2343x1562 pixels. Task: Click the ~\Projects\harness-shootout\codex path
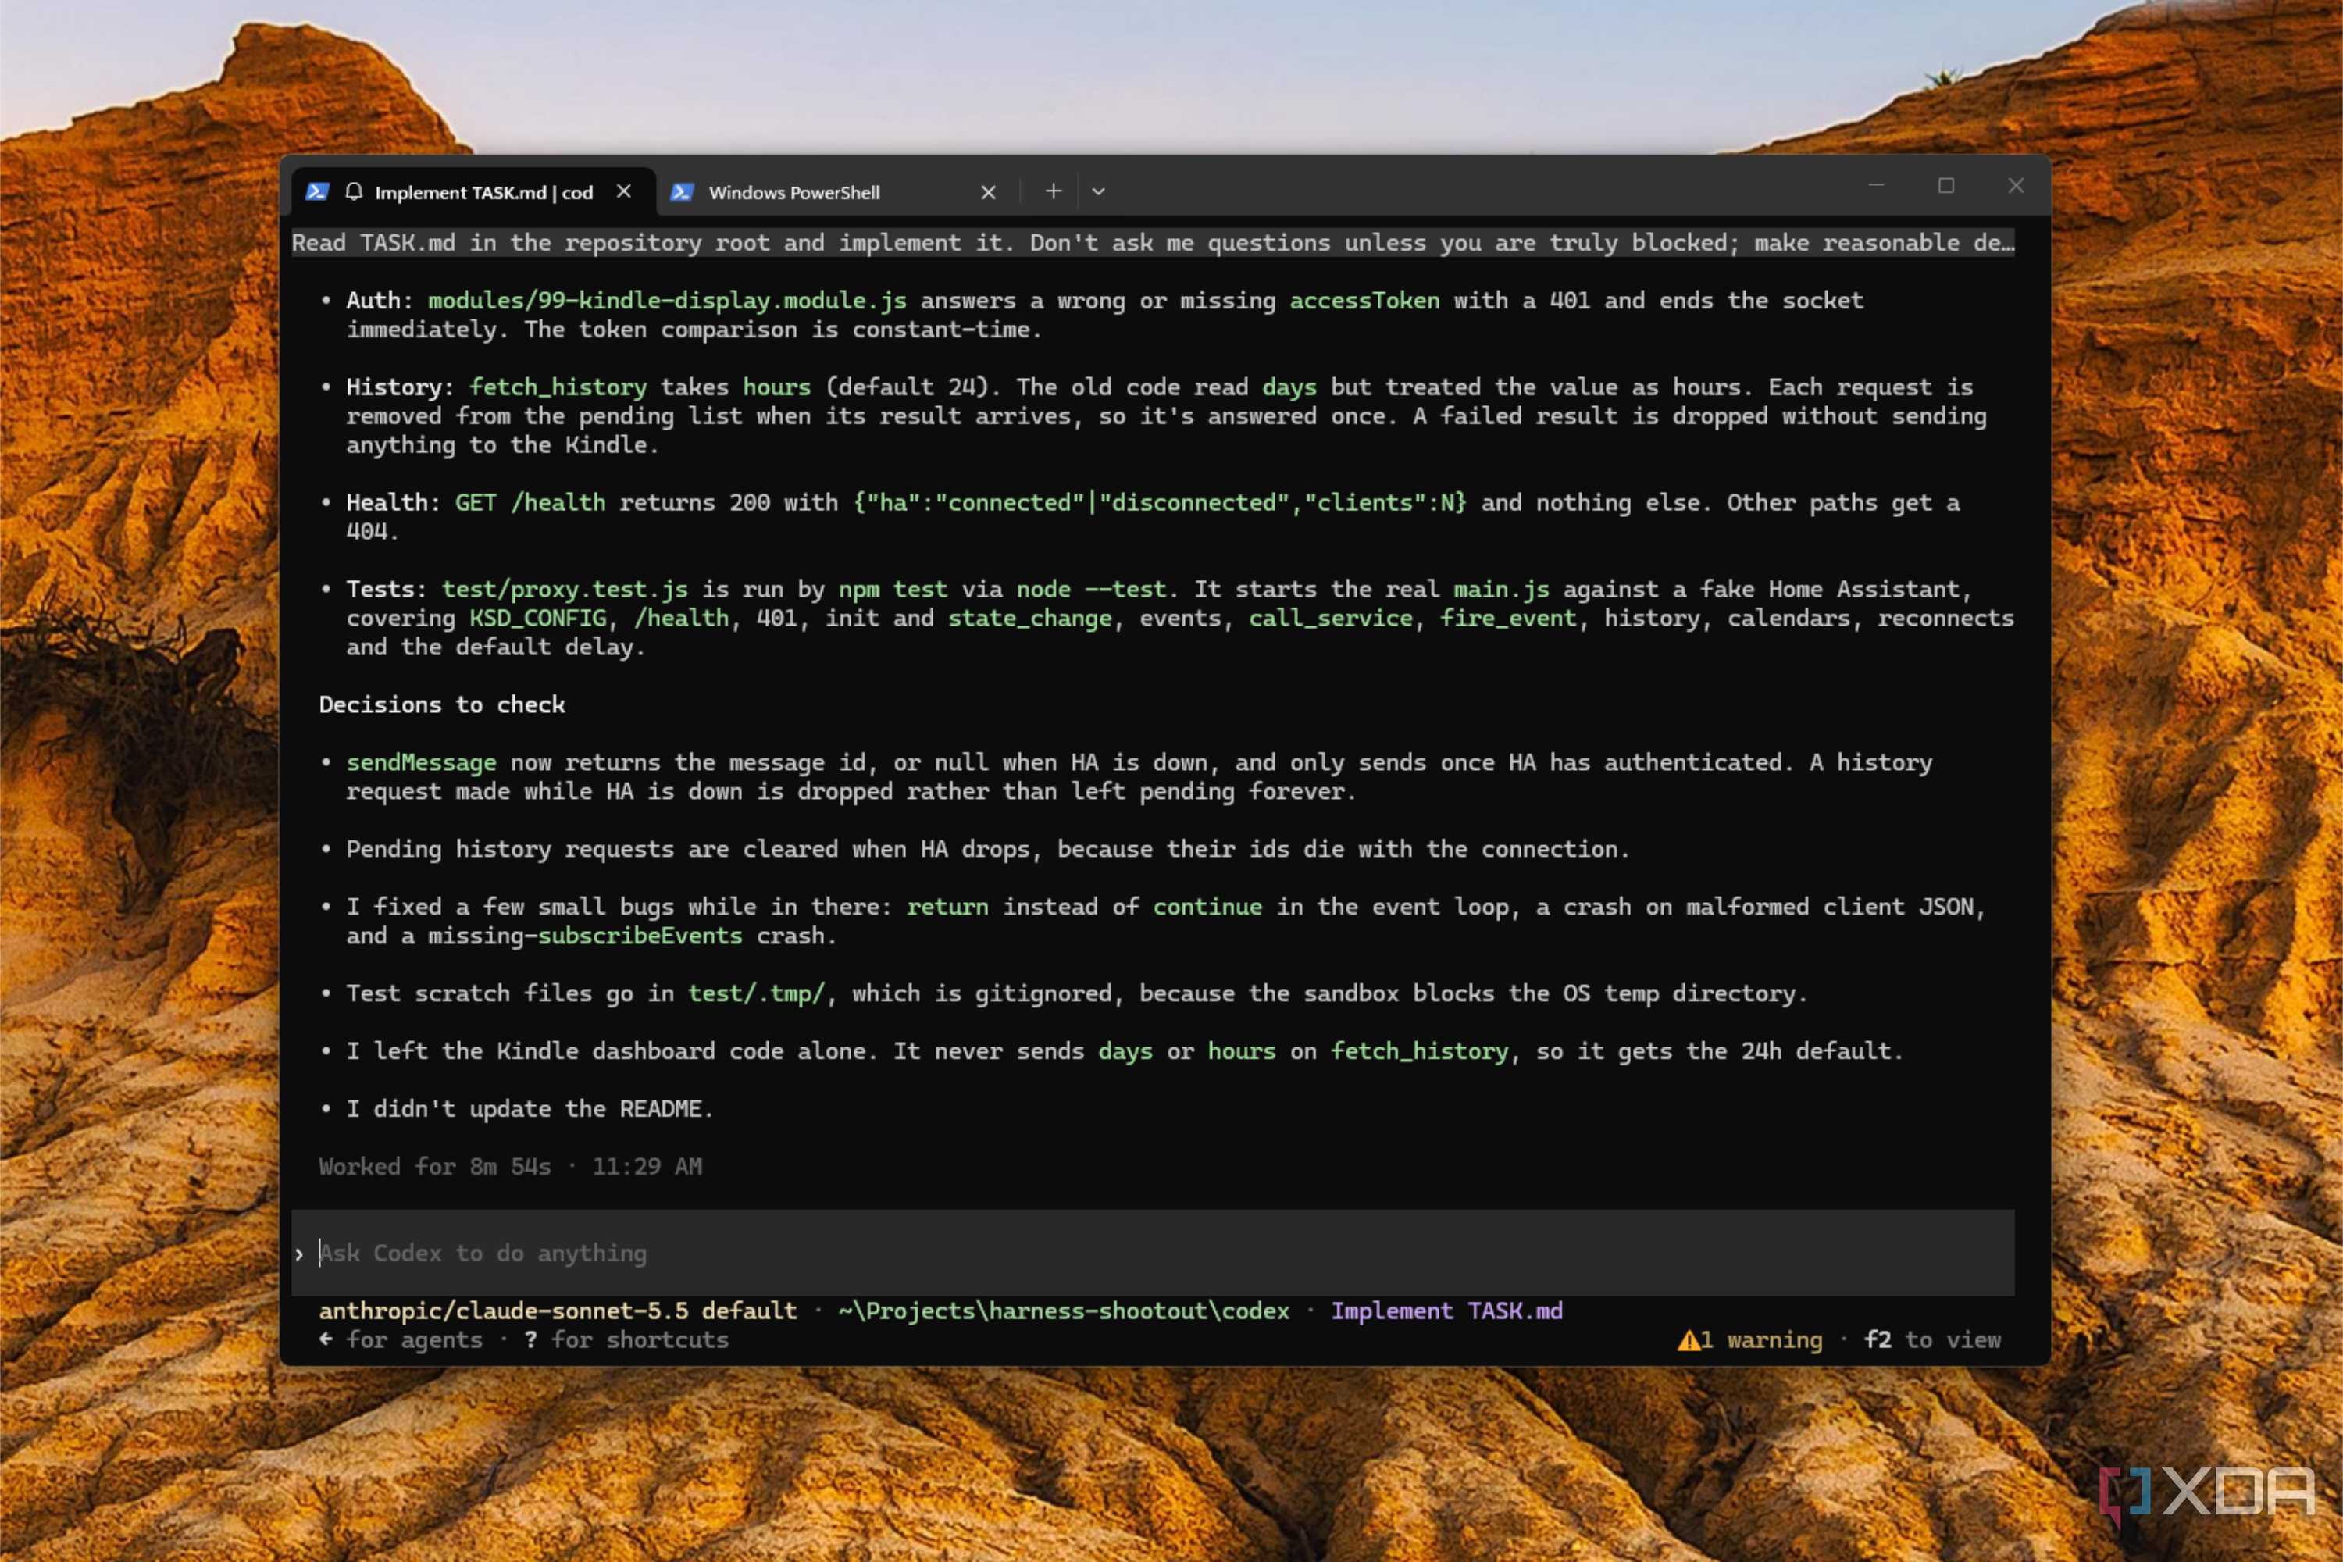pyautogui.click(x=1064, y=1311)
